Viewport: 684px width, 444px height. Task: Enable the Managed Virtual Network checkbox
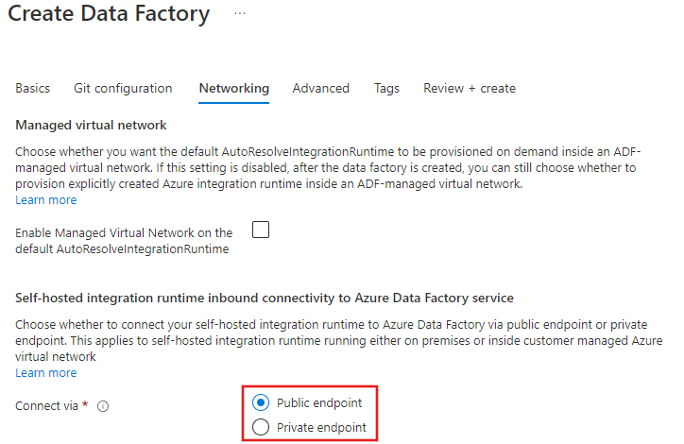[261, 229]
